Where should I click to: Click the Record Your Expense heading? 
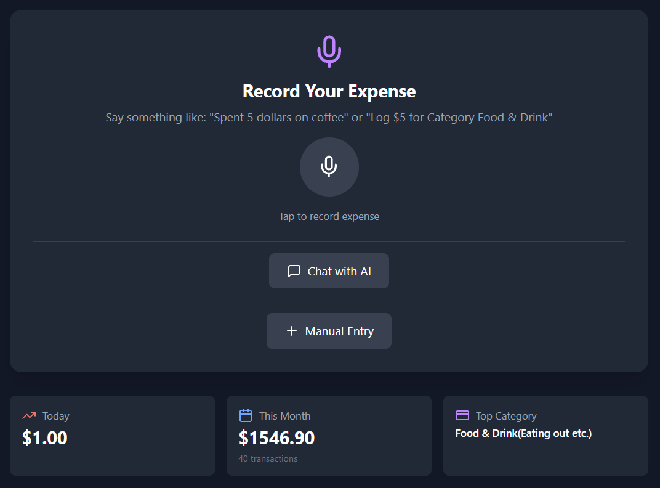tap(329, 91)
